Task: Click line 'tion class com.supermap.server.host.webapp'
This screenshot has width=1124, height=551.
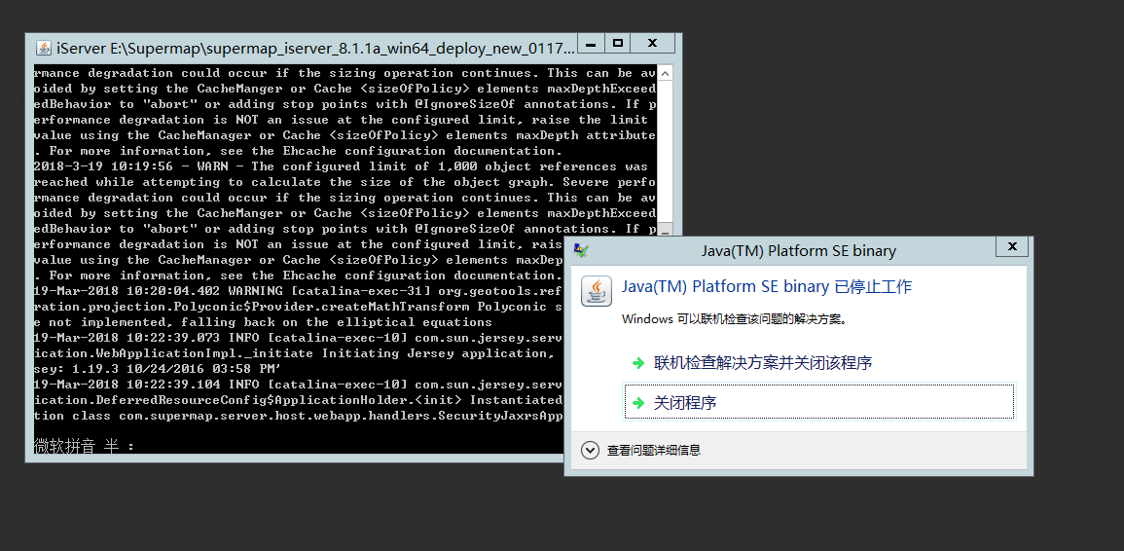Action: (298, 416)
